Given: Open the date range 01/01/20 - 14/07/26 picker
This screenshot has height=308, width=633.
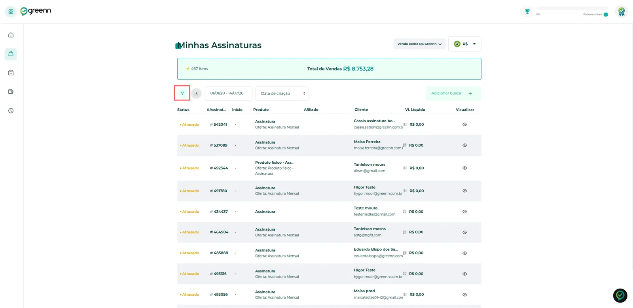Looking at the screenshot, I should click(x=228, y=93).
